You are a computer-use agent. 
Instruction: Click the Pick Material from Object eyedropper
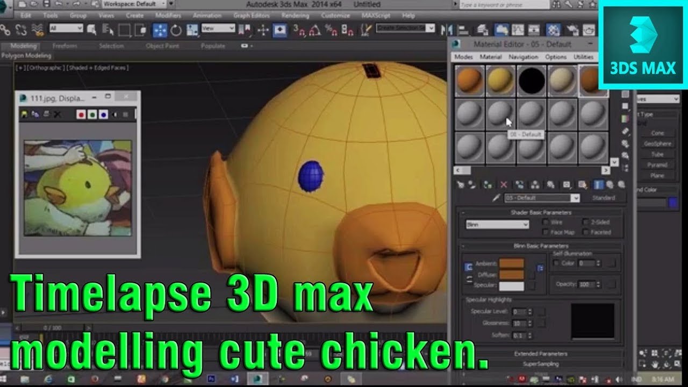(496, 198)
